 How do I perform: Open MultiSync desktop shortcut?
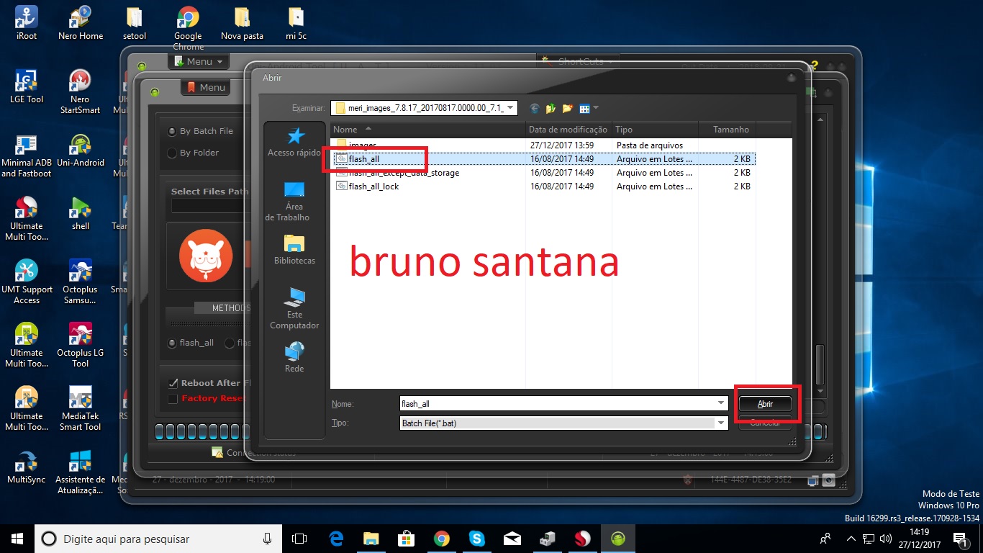pos(27,467)
